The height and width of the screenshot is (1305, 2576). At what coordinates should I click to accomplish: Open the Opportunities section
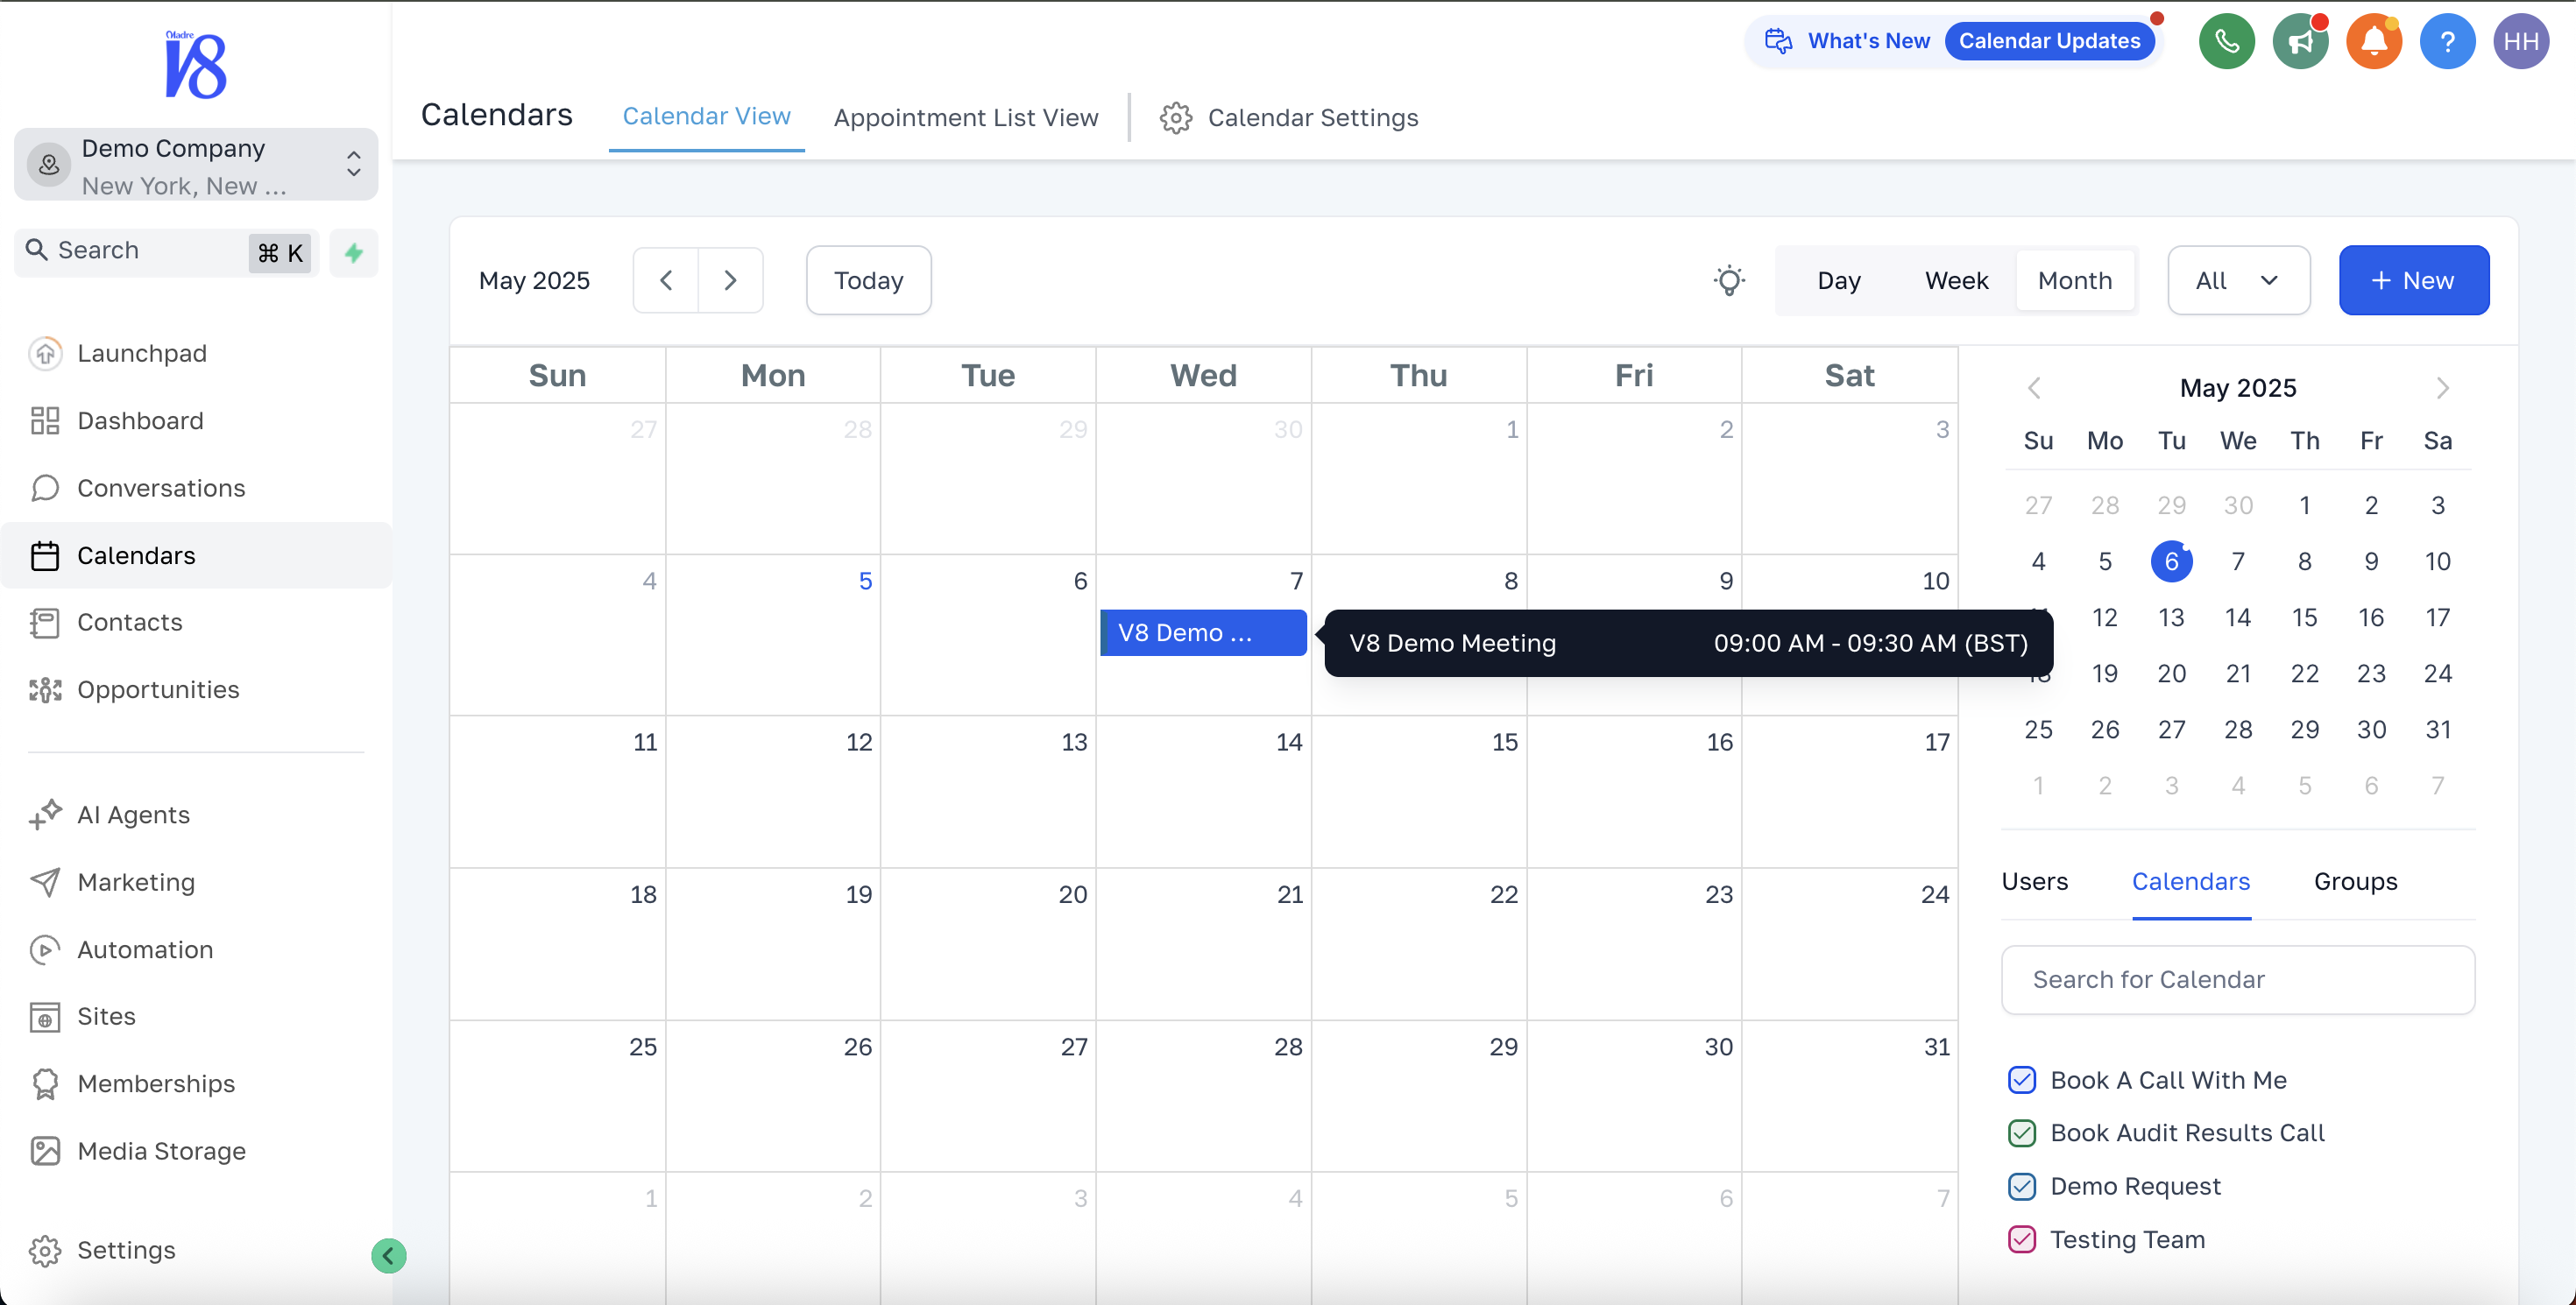pos(158,689)
